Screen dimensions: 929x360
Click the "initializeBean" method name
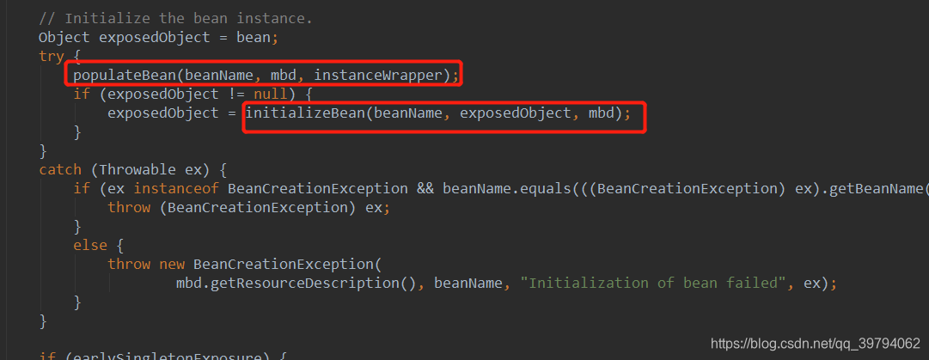pyautogui.click(x=305, y=113)
